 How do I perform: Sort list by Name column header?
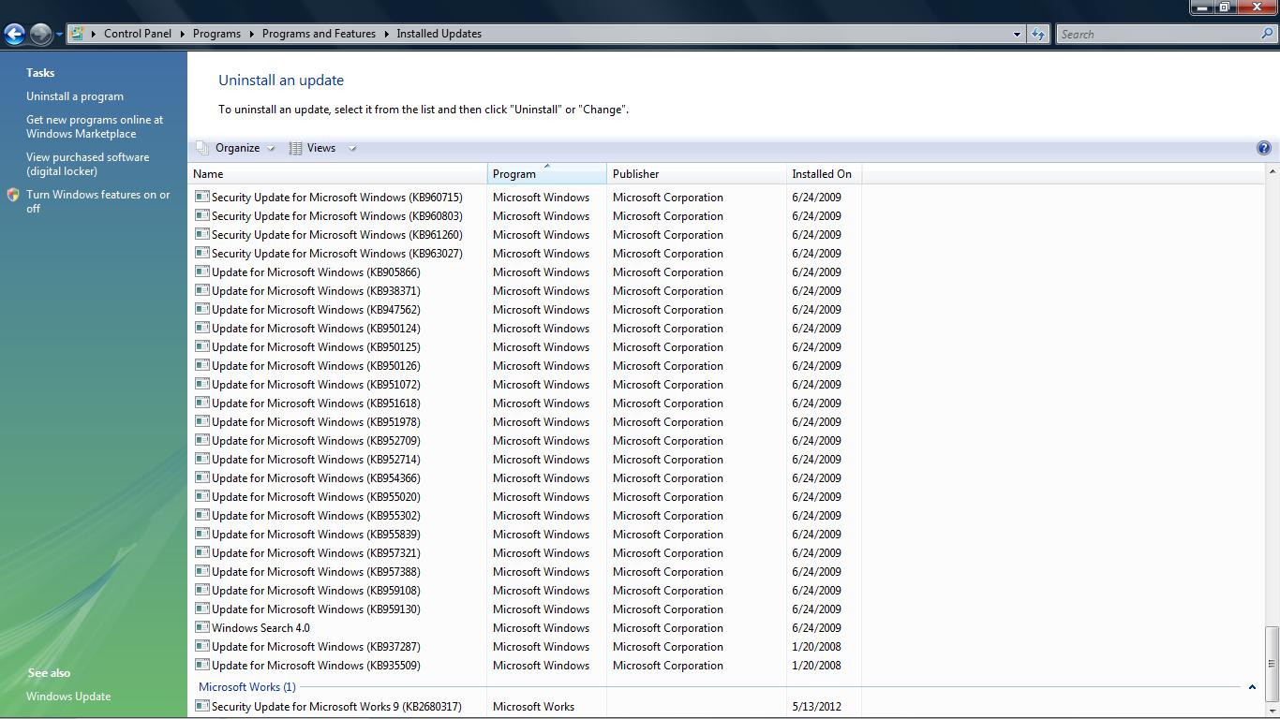pyautogui.click(x=337, y=174)
